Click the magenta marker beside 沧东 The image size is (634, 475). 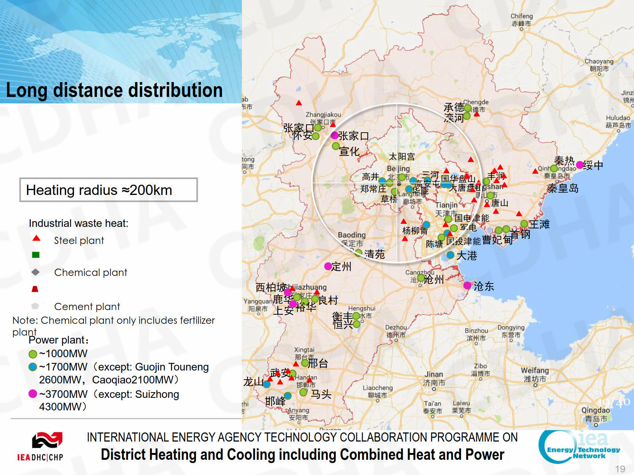click(467, 285)
